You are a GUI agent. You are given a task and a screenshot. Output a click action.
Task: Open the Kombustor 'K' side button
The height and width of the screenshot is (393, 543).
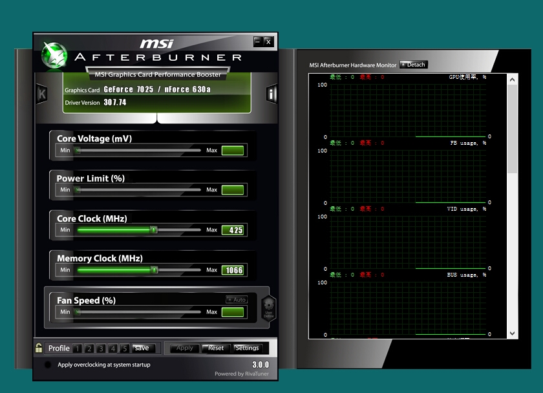tap(42, 94)
